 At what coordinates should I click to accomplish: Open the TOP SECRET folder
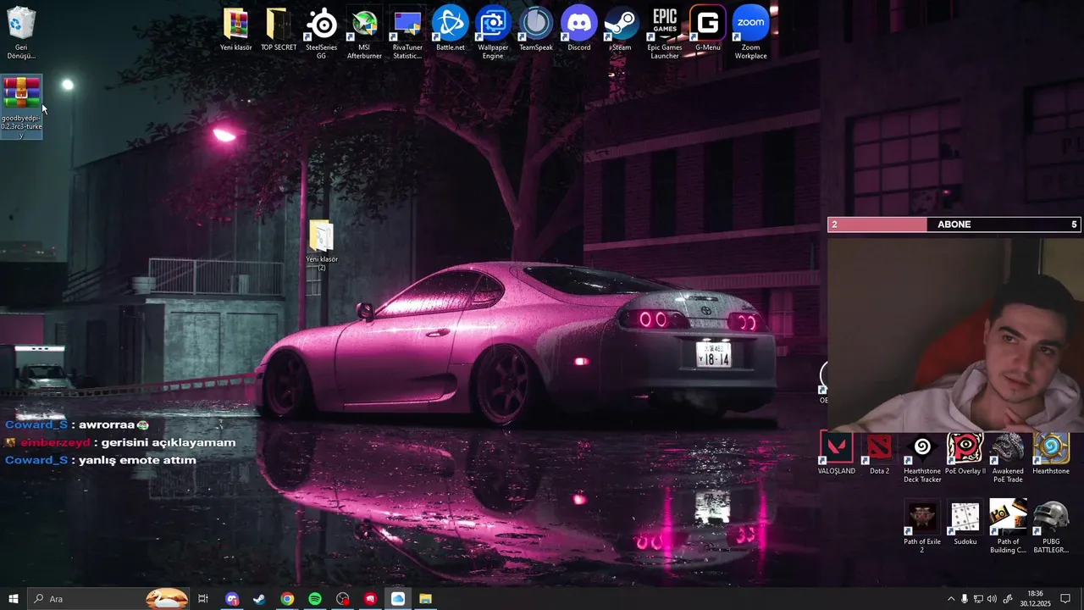279,30
